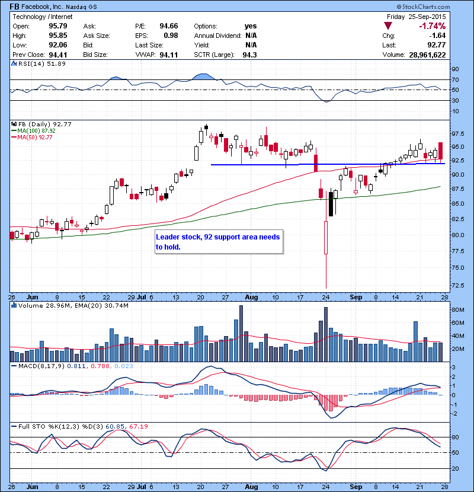The image size is (474, 492).
Task: Click the MACD(8,17,9) legend label
Action: (x=41, y=366)
